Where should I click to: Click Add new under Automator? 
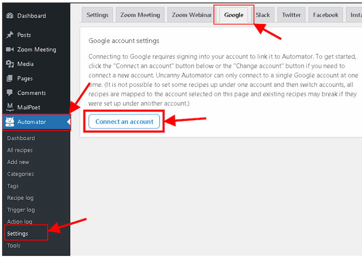coord(18,162)
